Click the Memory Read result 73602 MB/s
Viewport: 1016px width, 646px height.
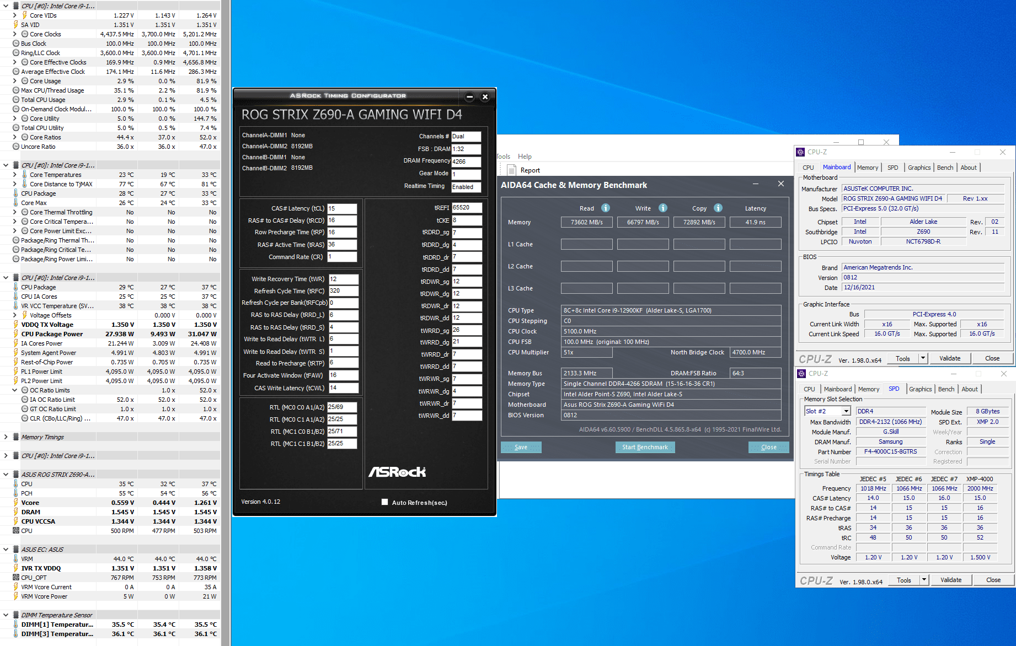tap(586, 222)
